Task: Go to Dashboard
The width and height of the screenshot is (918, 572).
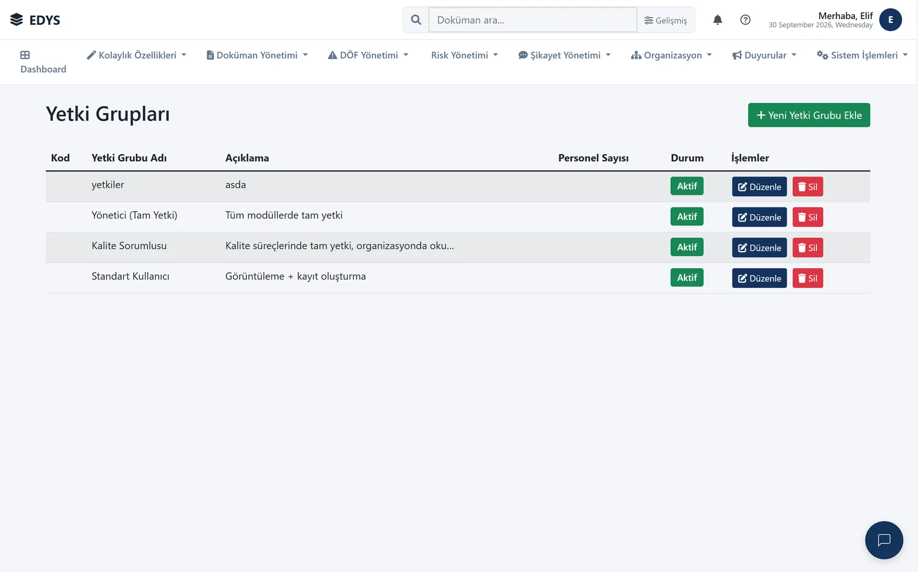Action: [x=44, y=62]
